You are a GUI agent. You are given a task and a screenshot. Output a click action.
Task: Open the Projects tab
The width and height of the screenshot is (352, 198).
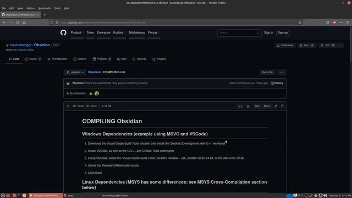click(102, 59)
